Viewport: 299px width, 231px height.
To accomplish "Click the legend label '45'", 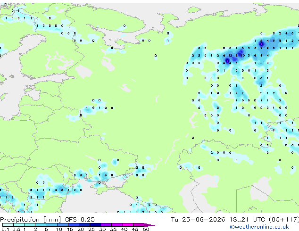I will coord(135,229).
